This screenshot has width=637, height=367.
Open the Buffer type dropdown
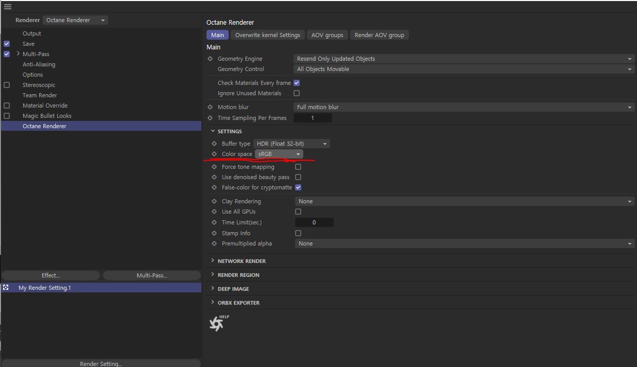(291, 144)
